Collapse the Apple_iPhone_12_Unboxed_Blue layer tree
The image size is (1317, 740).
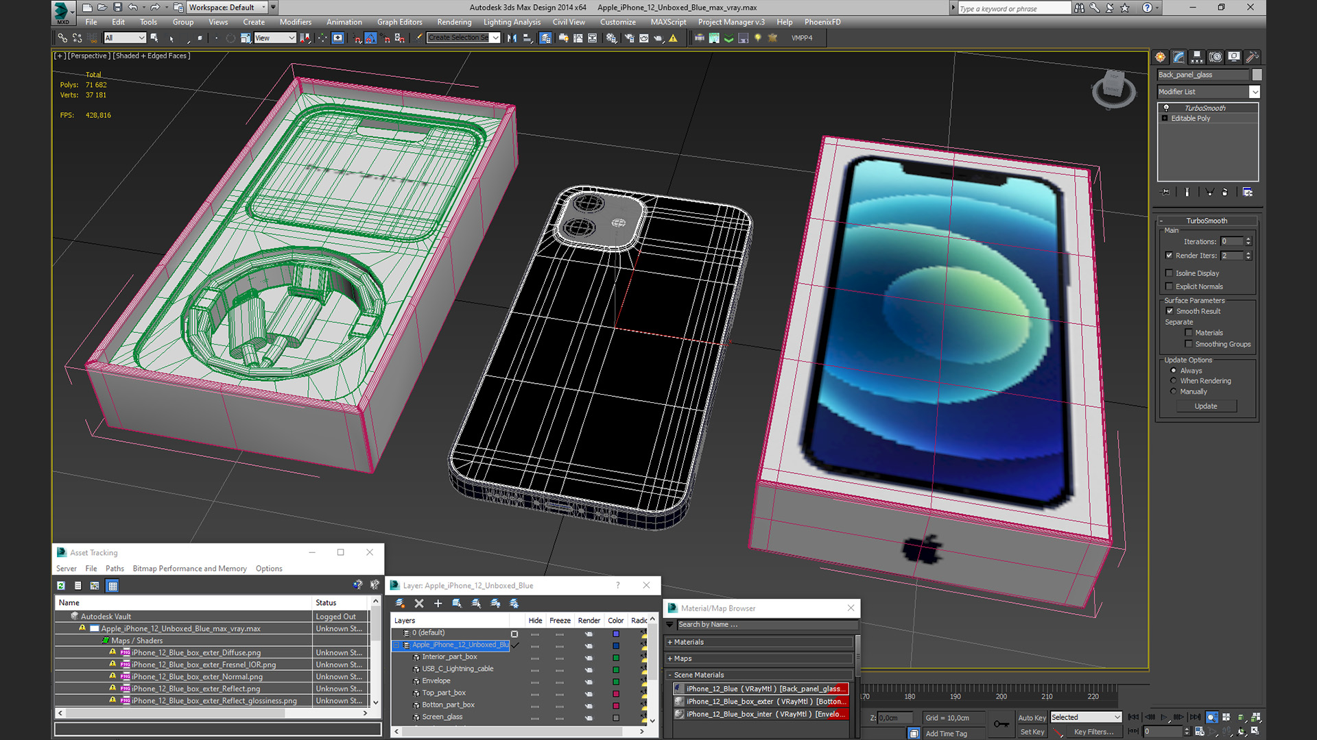point(396,645)
